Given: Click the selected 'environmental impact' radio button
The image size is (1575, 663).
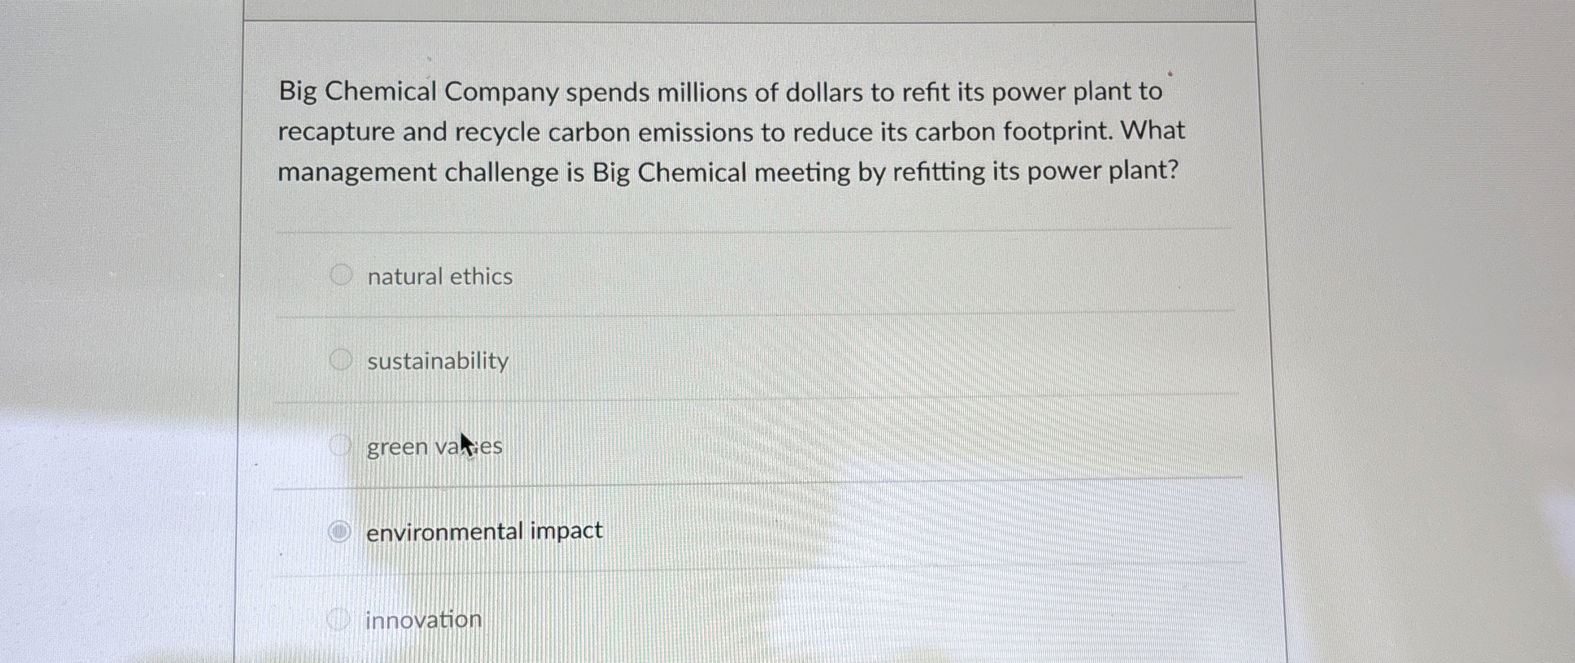Looking at the screenshot, I should (x=339, y=532).
